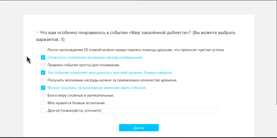277x138 pixels.
Task: Check the box beside «Правила события просты»
Action: pyautogui.click(x=43, y=65)
